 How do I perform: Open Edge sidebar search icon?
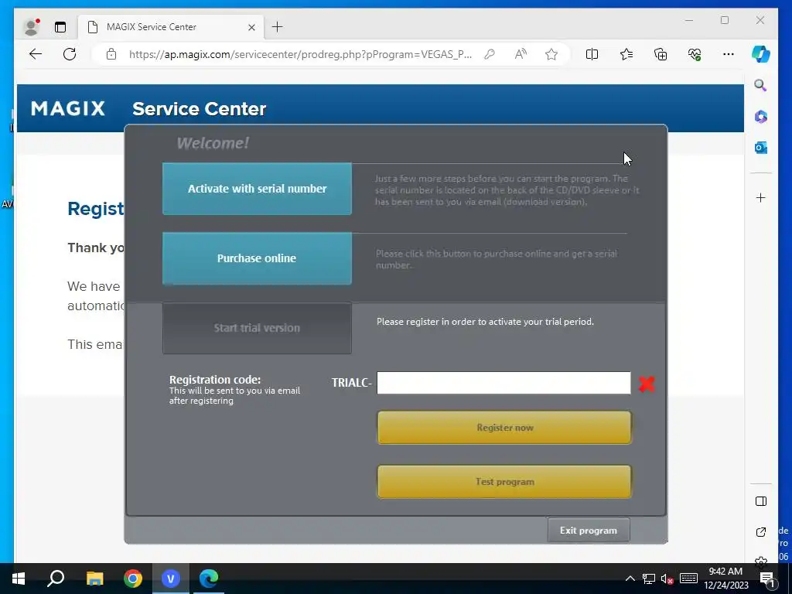(x=761, y=85)
